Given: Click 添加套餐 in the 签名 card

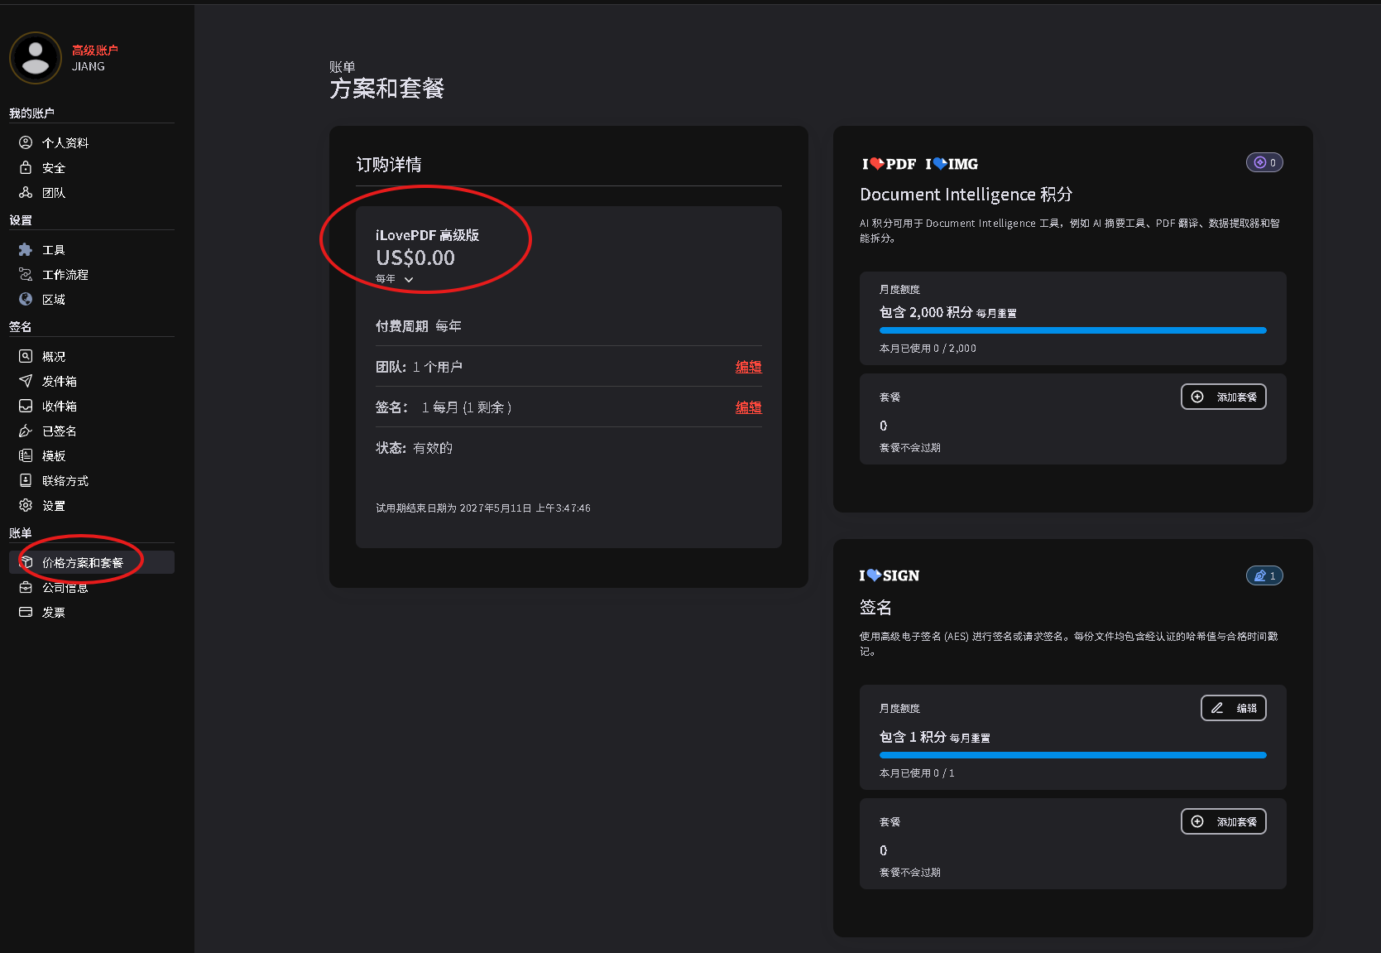Looking at the screenshot, I should tap(1224, 821).
